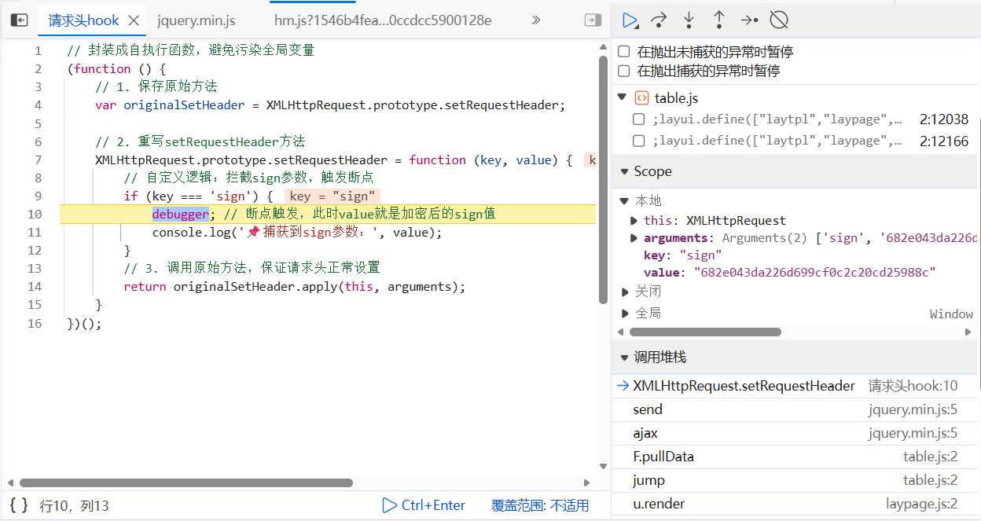Screen dimensions: 981x521
Task: Switch to jquery.min.js tab
Action: click(x=196, y=20)
